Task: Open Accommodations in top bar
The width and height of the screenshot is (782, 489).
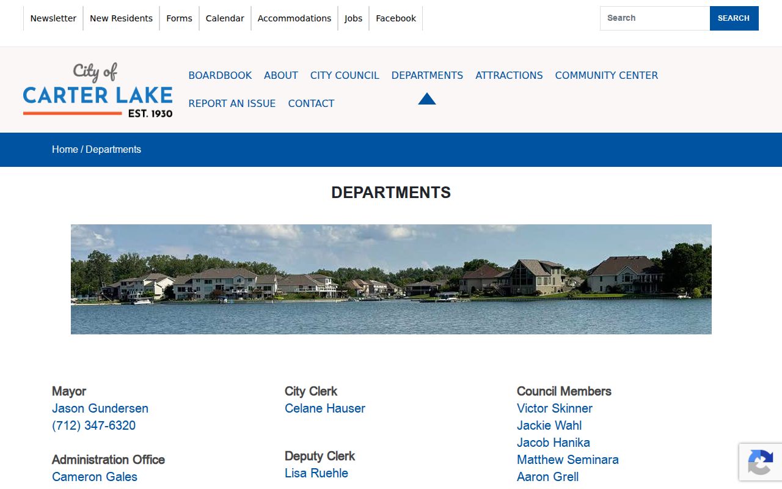Action: pyautogui.click(x=294, y=18)
